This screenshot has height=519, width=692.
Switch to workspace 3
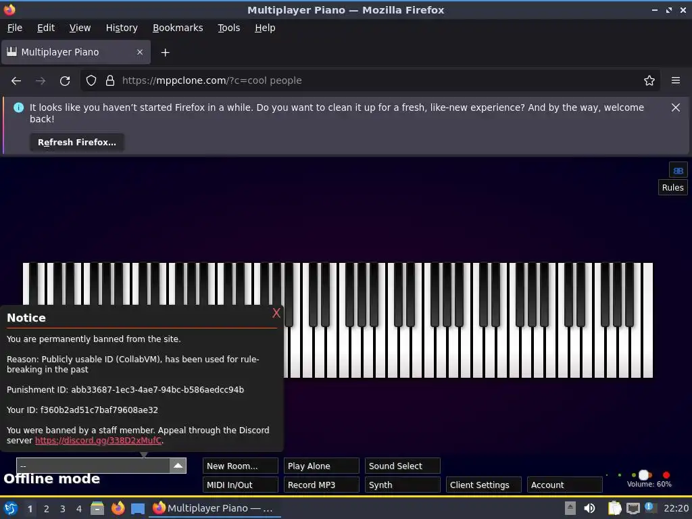63,509
